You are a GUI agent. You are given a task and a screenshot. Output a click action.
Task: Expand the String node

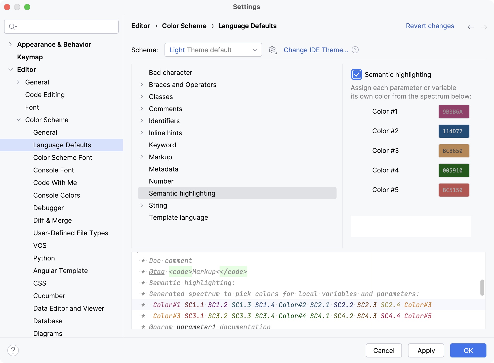(x=142, y=205)
